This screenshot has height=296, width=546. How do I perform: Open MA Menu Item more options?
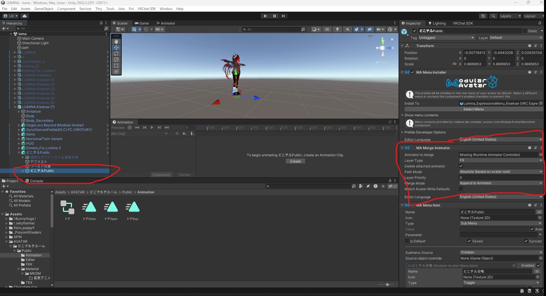tap(541, 205)
